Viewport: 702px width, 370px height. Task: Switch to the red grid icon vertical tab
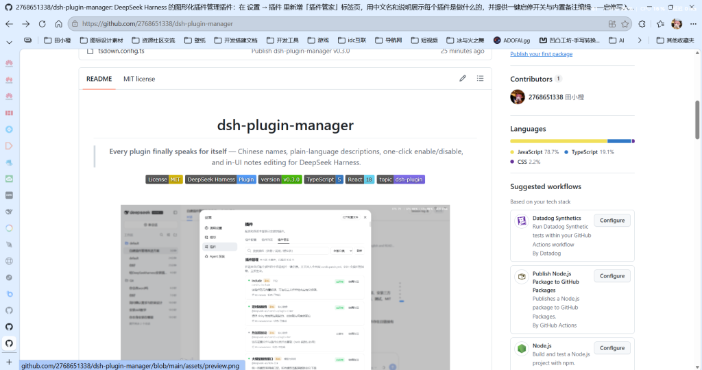[x=9, y=113]
